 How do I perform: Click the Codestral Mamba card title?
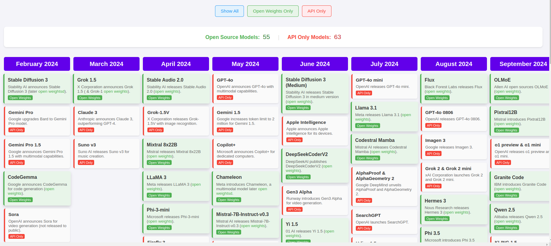pyautogui.click(x=375, y=140)
